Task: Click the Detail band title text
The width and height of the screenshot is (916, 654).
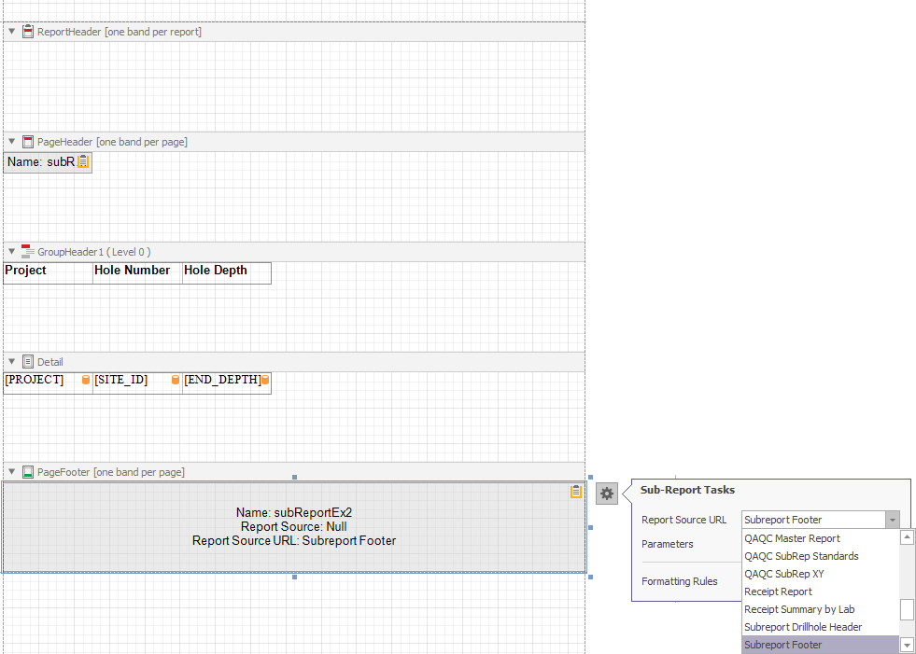Action: coord(50,362)
